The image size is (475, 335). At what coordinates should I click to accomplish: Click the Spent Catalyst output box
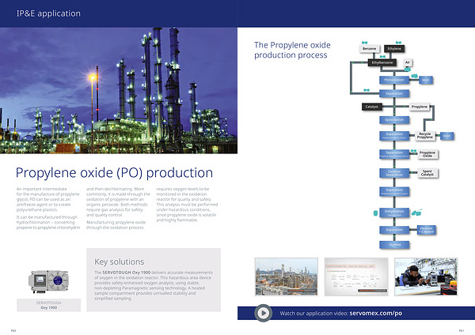(x=427, y=172)
